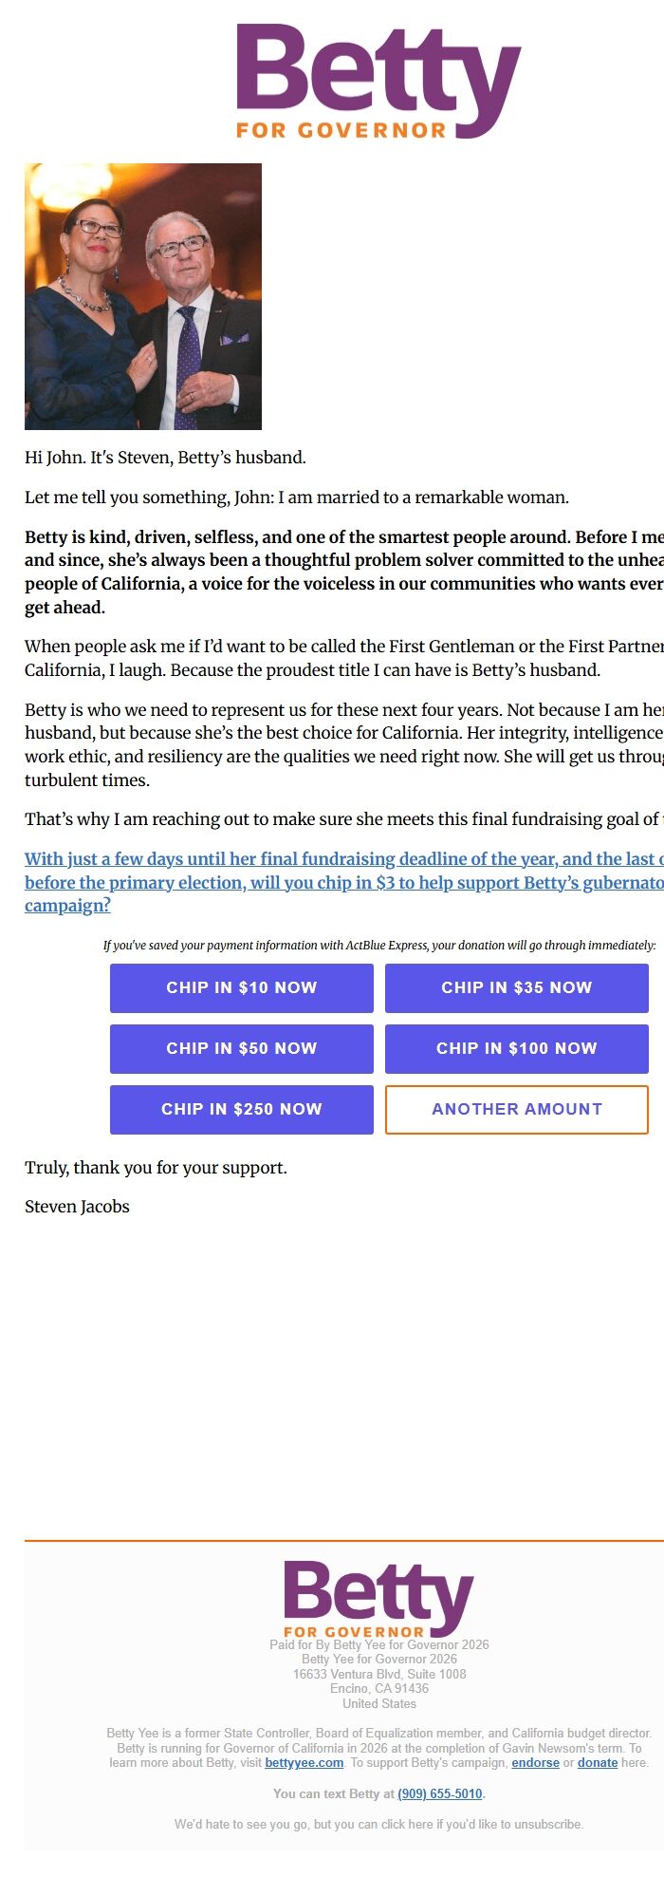Click the photo of Betty and Steven
Viewport: 664px width, 1877px height.
click(144, 296)
